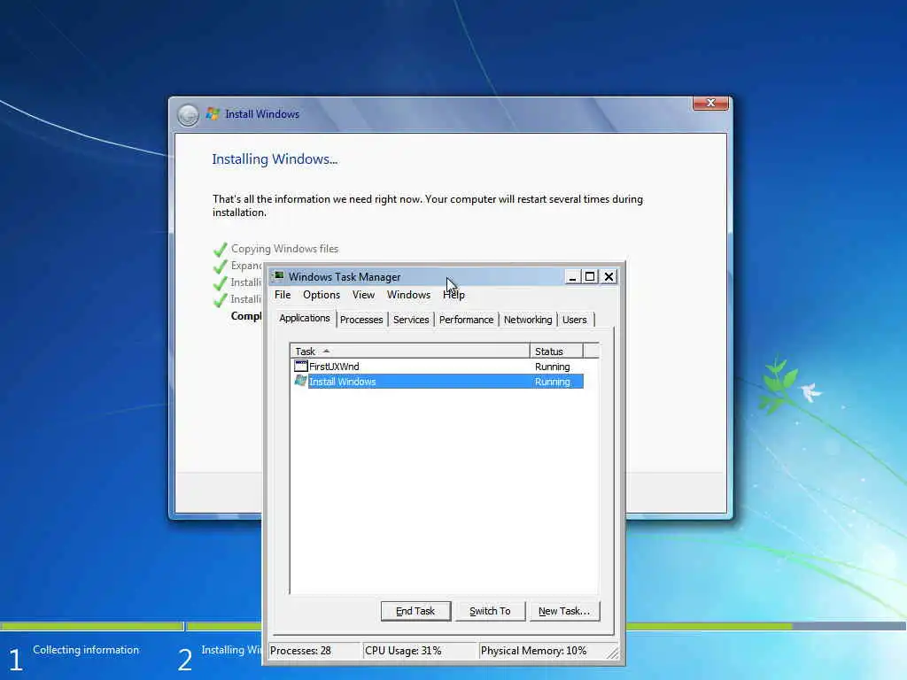Viewport: 907px width, 680px height.
Task: Click the back arrow in Install Windows
Action: [x=188, y=115]
